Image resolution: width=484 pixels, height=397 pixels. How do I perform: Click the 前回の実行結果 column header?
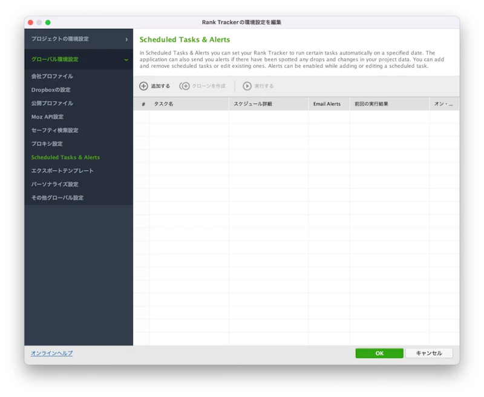(x=389, y=104)
